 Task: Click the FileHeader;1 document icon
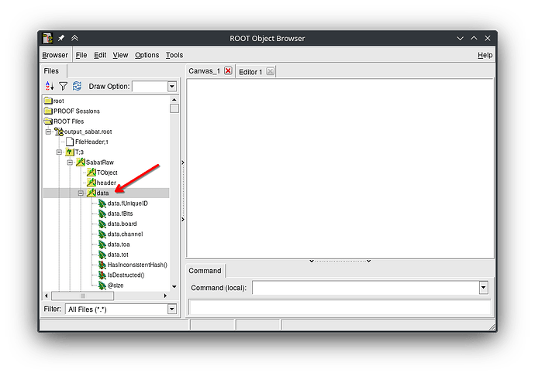click(70, 142)
